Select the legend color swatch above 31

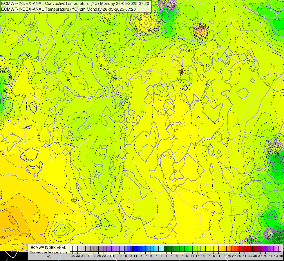[243, 249]
